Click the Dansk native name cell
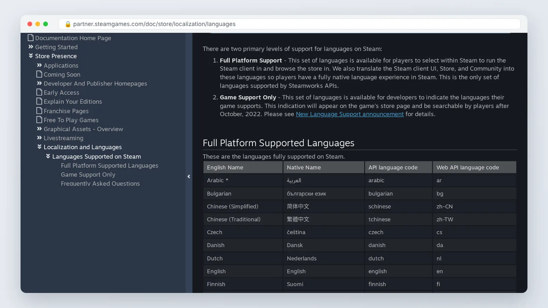The height and width of the screenshot is (308, 548). coord(324,245)
